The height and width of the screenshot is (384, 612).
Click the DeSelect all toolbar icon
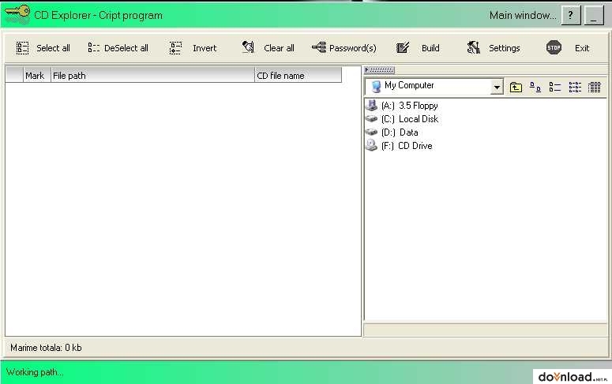point(94,48)
